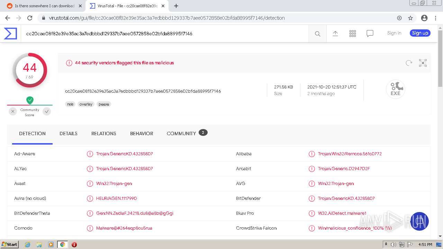Open Chrome profile avatar icon
This screenshot has width=443, height=249.
424,18
